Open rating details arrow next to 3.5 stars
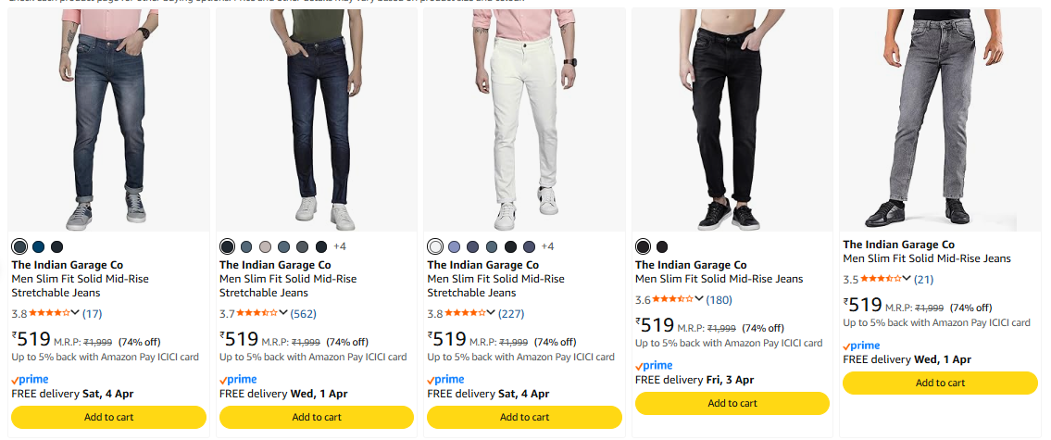 point(907,279)
